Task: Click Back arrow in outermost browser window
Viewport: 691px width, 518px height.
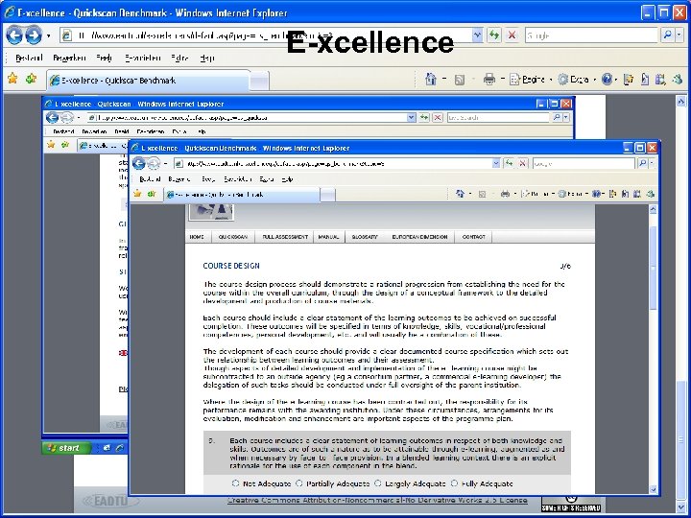Action: pos(14,35)
